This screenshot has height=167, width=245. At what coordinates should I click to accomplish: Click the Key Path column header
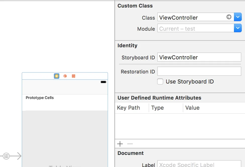[x=129, y=108]
